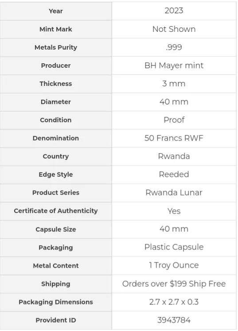The image size is (238, 331).
Task: Select the 50 Francs RWF denomination
Action: [174, 138]
